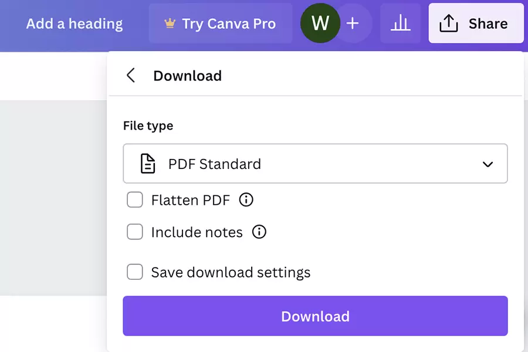Screen dimensions: 528x352
Task: Expand the PDF Standard file type dropdown
Action: [x=315, y=164]
